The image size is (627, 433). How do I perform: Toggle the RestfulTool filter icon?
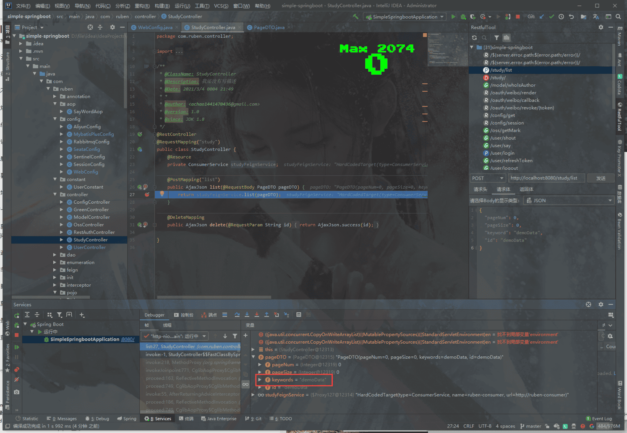click(x=496, y=38)
